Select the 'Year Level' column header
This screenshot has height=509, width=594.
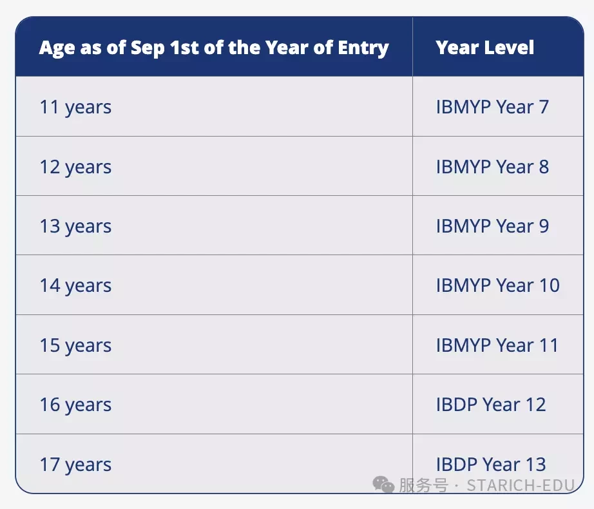(x=498, y=46)
